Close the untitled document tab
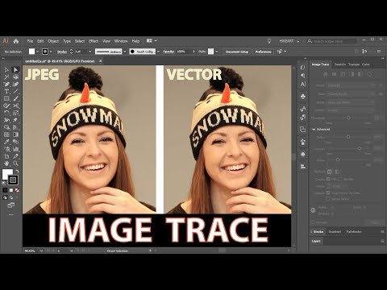The width and height of the screenshot is (387, 290). coord(101,61)
